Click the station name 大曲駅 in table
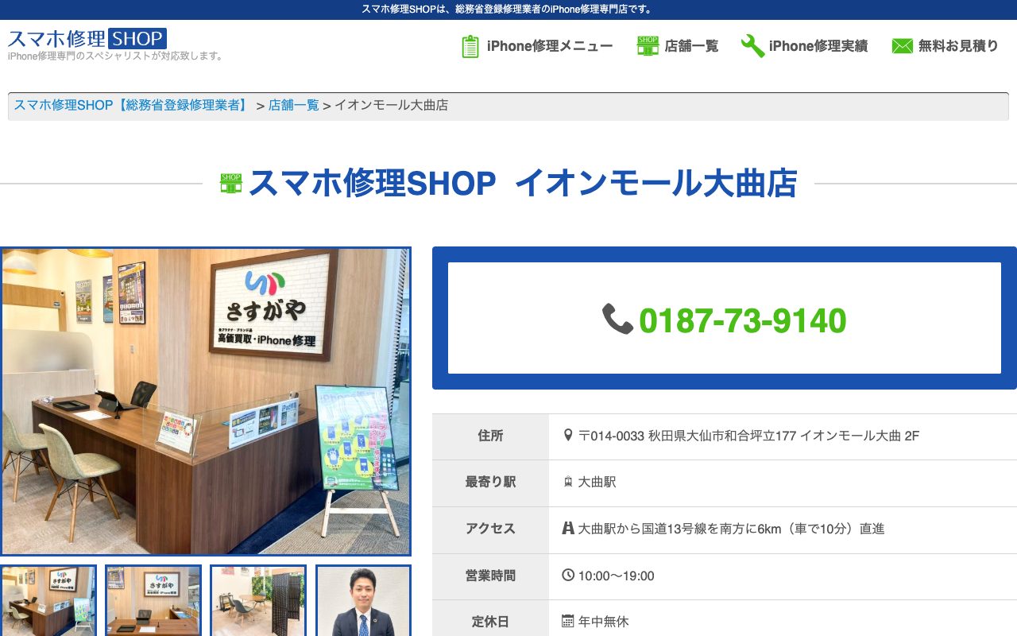1017x636 pixels. (597, 482)
